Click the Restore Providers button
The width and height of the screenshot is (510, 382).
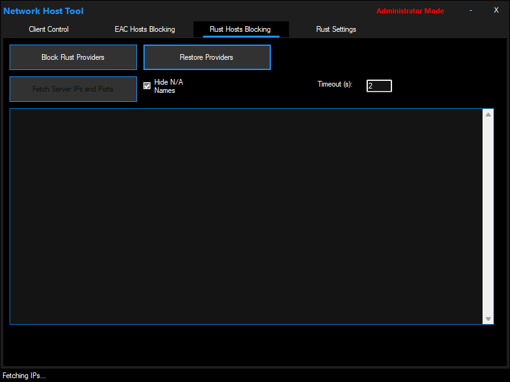click(x=207, y=57)
